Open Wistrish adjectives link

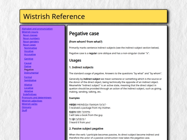tap(32, 101)
